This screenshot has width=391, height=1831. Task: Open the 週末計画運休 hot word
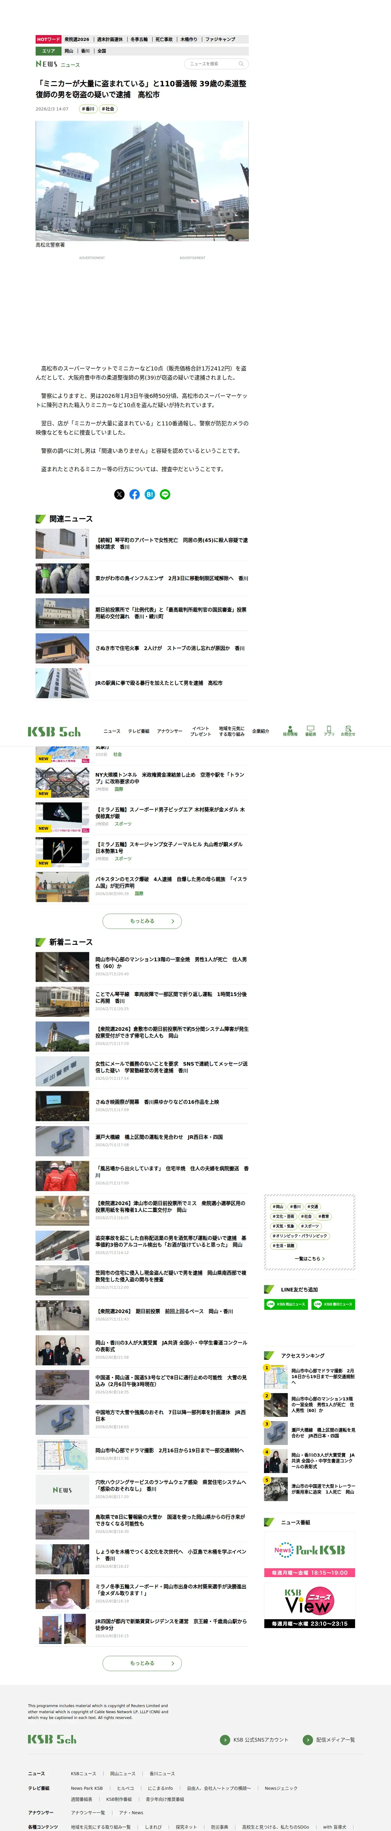pos(110,40)
